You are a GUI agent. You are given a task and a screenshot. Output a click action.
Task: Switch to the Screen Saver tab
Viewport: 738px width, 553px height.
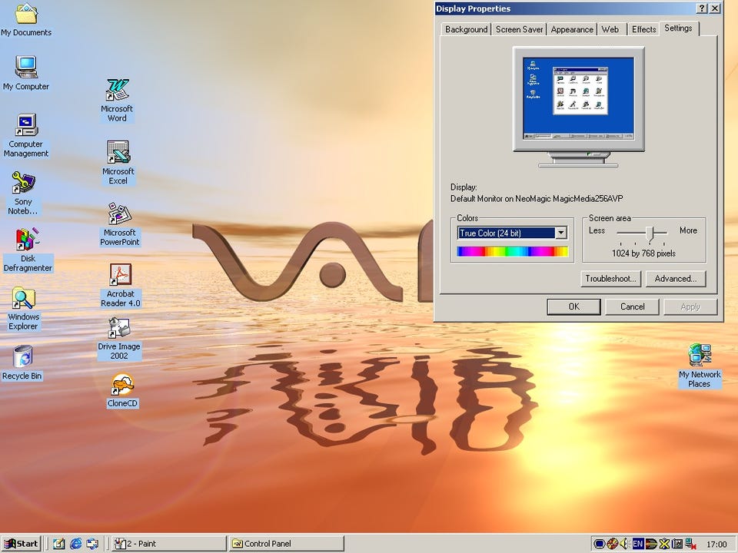point(519,29)
